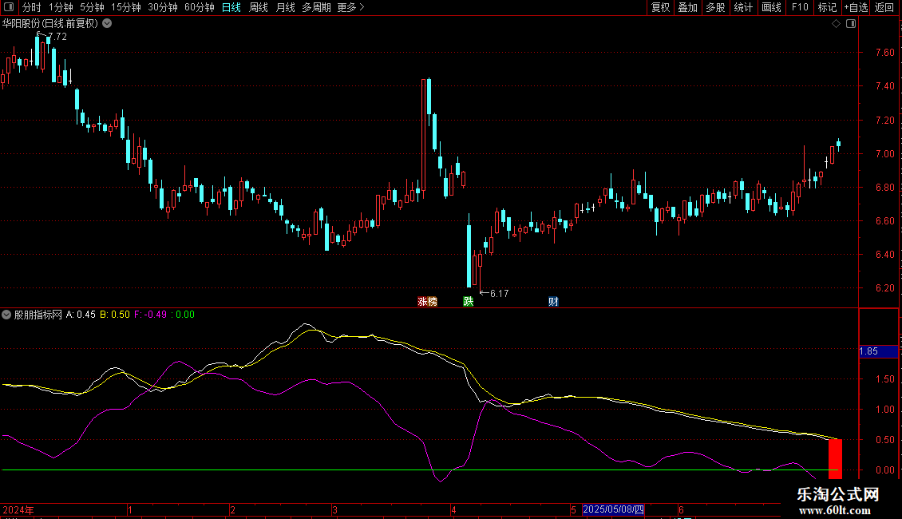Click the diamond icon at chart top-right

point(836,24)
